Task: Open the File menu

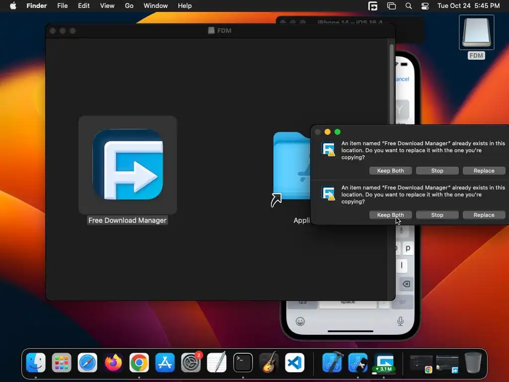Action: tap(62, 6)
